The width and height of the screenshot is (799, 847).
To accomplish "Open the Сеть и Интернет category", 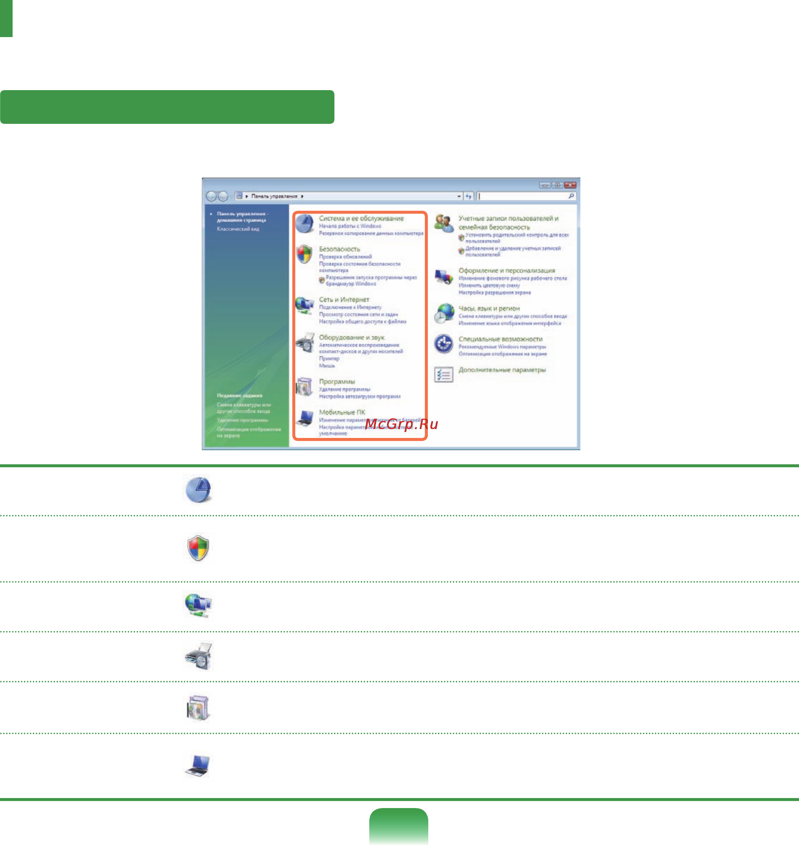I will click(344, 300).
